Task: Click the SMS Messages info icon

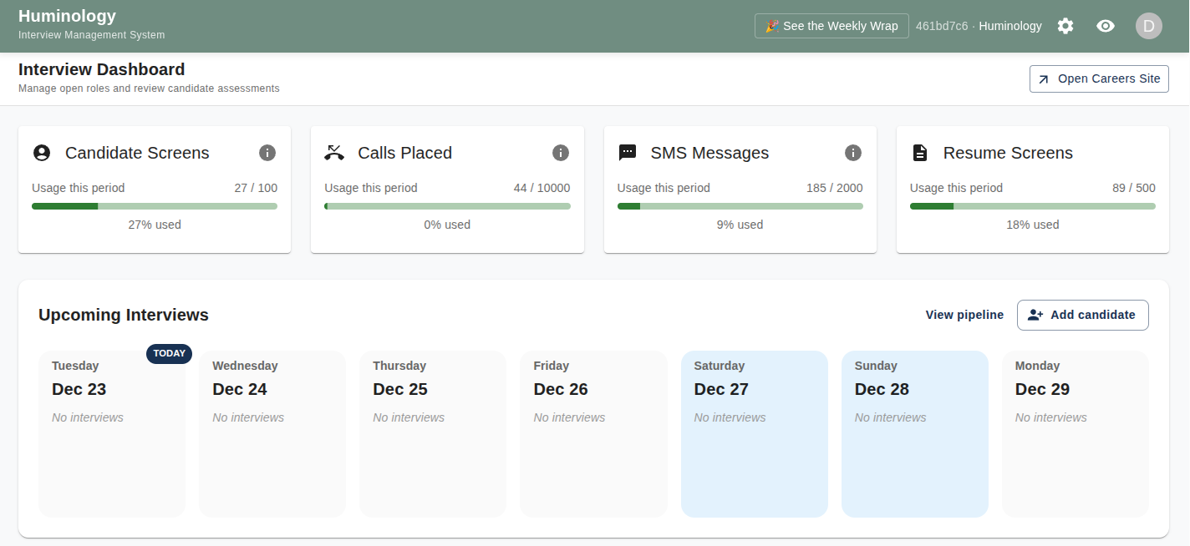Action: pyautogui.click(x=852, y=153)
